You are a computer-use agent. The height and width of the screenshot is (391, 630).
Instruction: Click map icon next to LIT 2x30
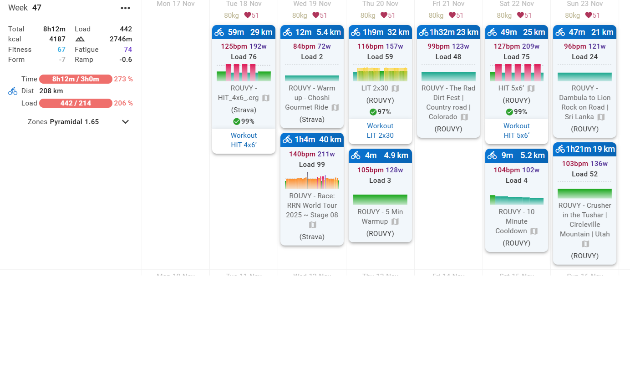click(395, 88)
